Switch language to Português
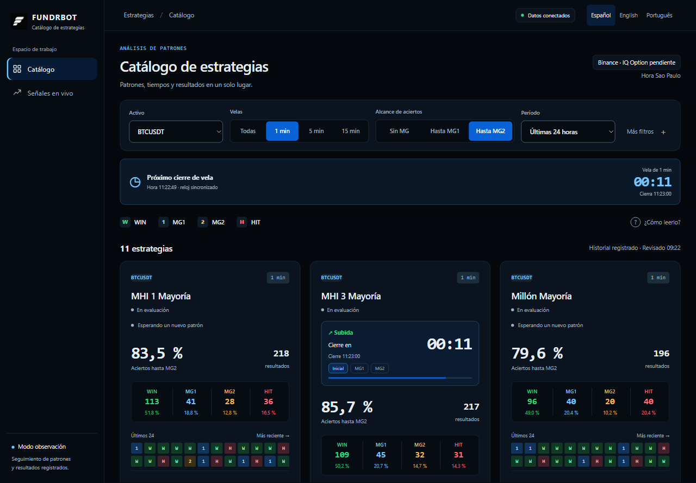696x483 pixels. tap(659, 15)
